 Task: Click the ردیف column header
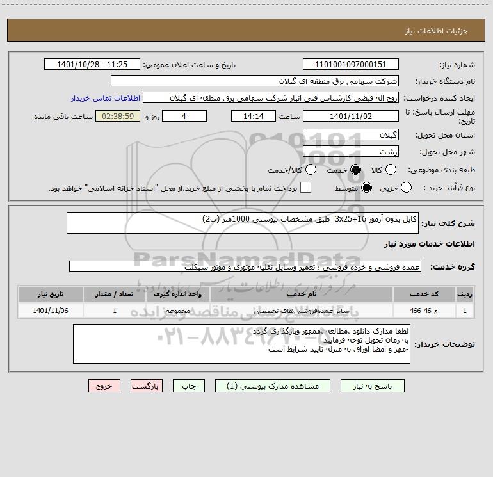pyautogui.click(x=465, y=294)
